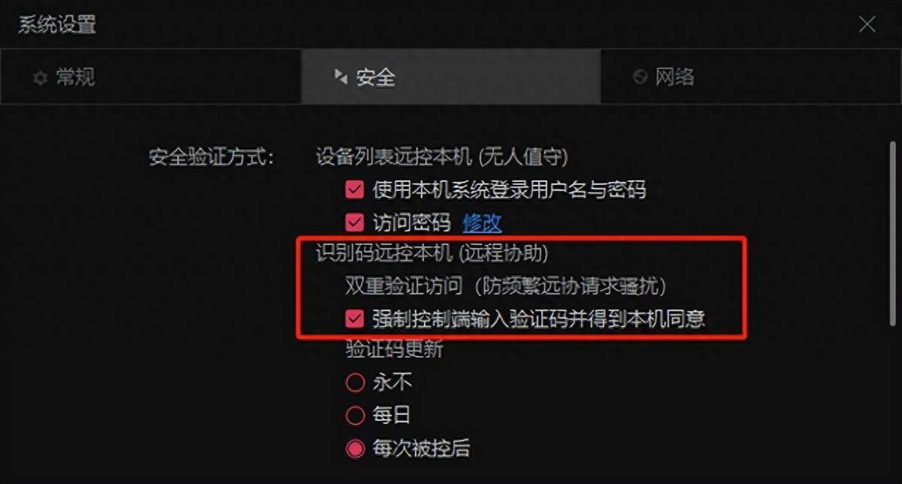902x484 pixels.
Task: Switch to the 常规 tab label
Action: pos(76,77)
